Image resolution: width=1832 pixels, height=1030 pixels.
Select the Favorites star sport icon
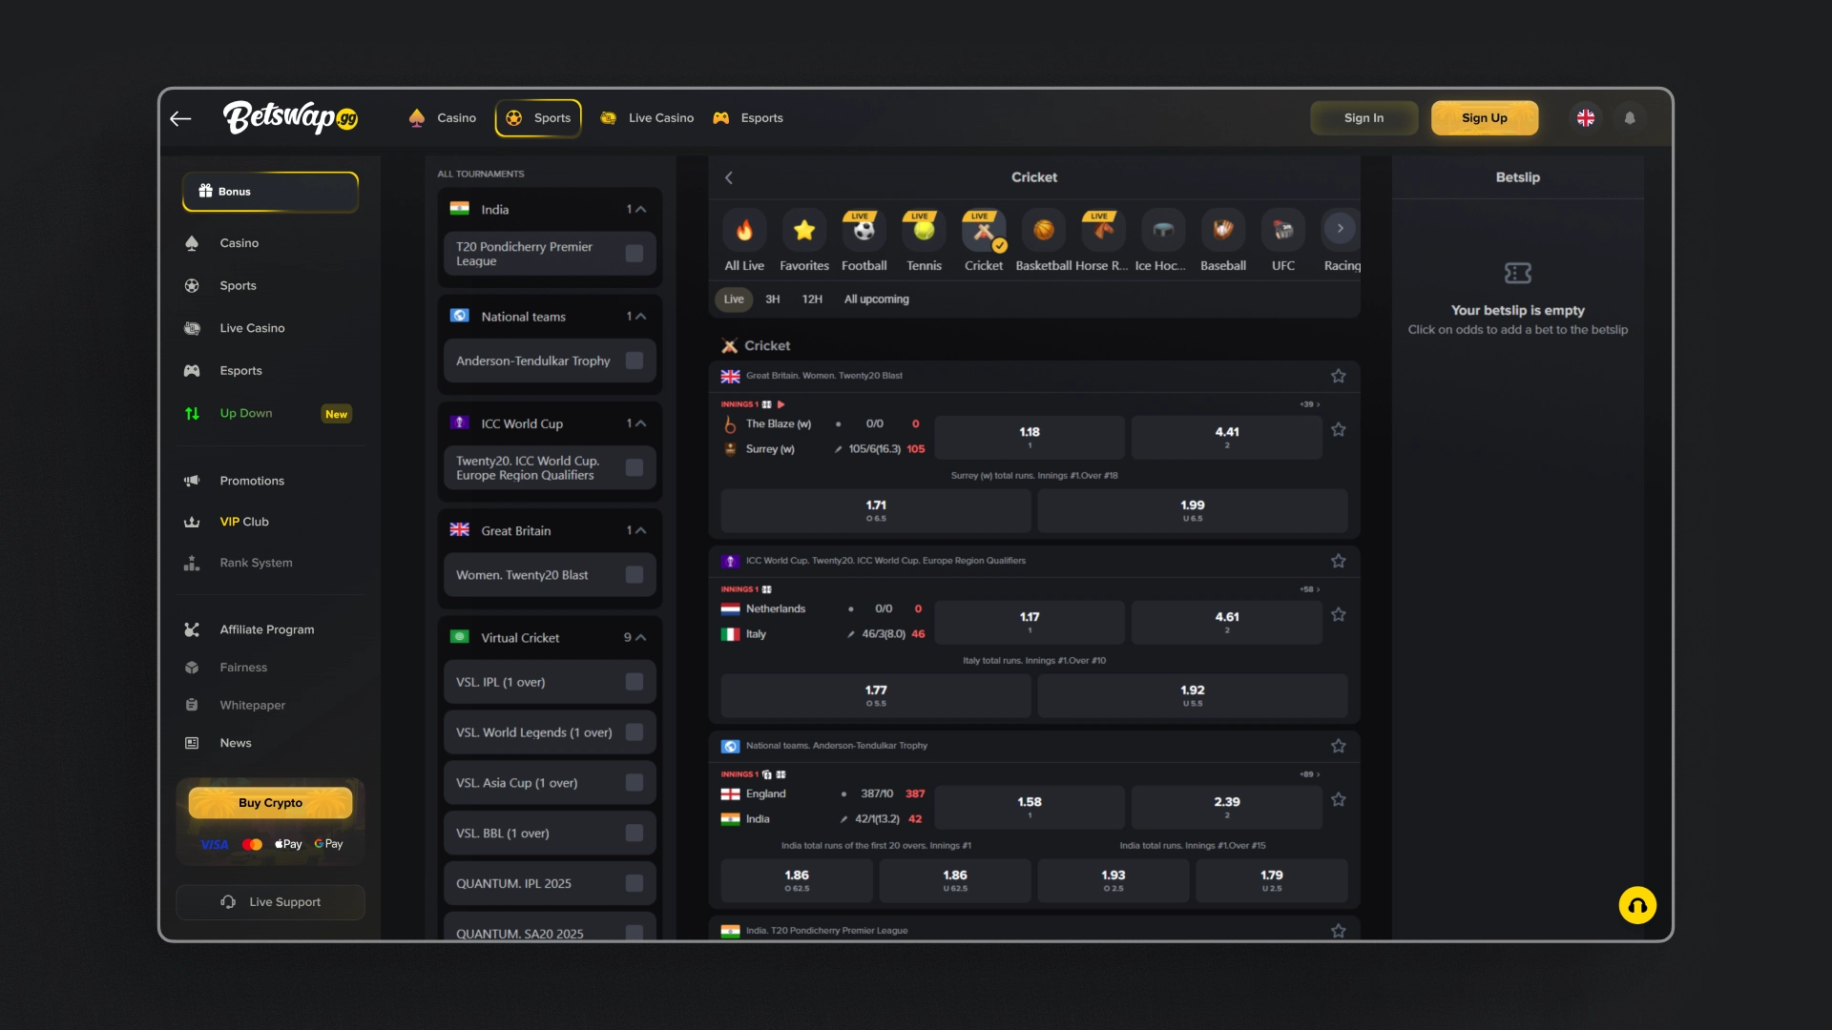coord(804,230)
